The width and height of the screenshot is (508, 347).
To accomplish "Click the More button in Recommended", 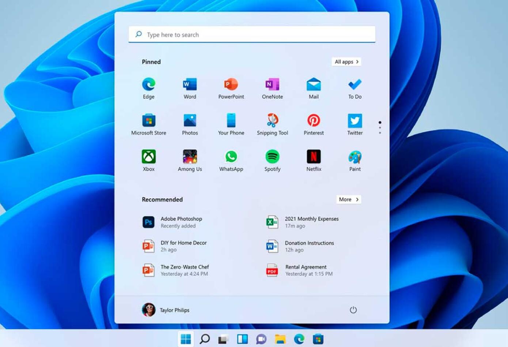I will pyautogui.click(x=349, y=199).
